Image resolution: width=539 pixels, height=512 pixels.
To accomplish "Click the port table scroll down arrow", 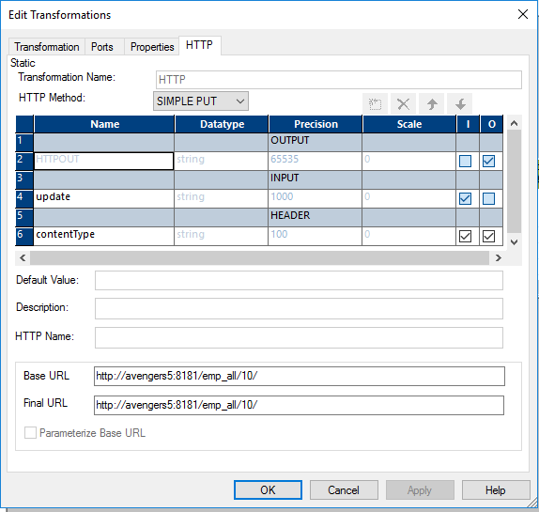I will point(514,242).
